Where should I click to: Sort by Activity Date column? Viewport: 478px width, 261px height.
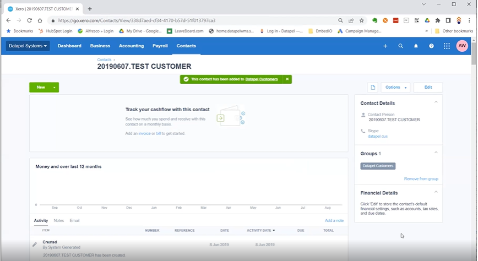[x=260, y=231]
